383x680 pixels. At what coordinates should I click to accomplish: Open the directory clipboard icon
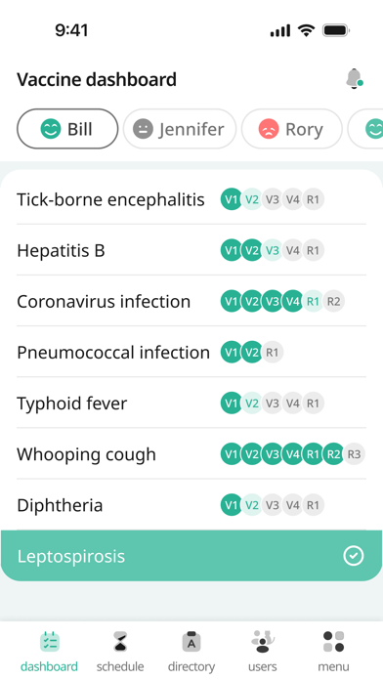191,642
